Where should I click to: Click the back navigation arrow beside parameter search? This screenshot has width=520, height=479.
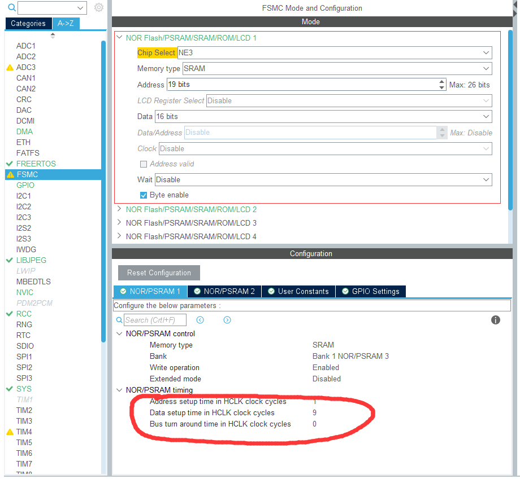pyautogui.click(x=201, y=320)
